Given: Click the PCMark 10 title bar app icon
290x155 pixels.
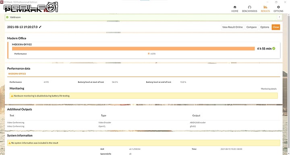Looking at the screenshot, I should tap(2, 2).
